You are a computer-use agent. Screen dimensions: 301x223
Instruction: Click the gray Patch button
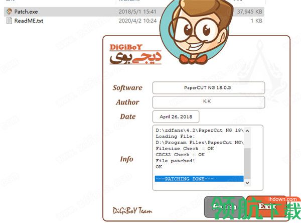pyautogui.click(x=224, y=207)
